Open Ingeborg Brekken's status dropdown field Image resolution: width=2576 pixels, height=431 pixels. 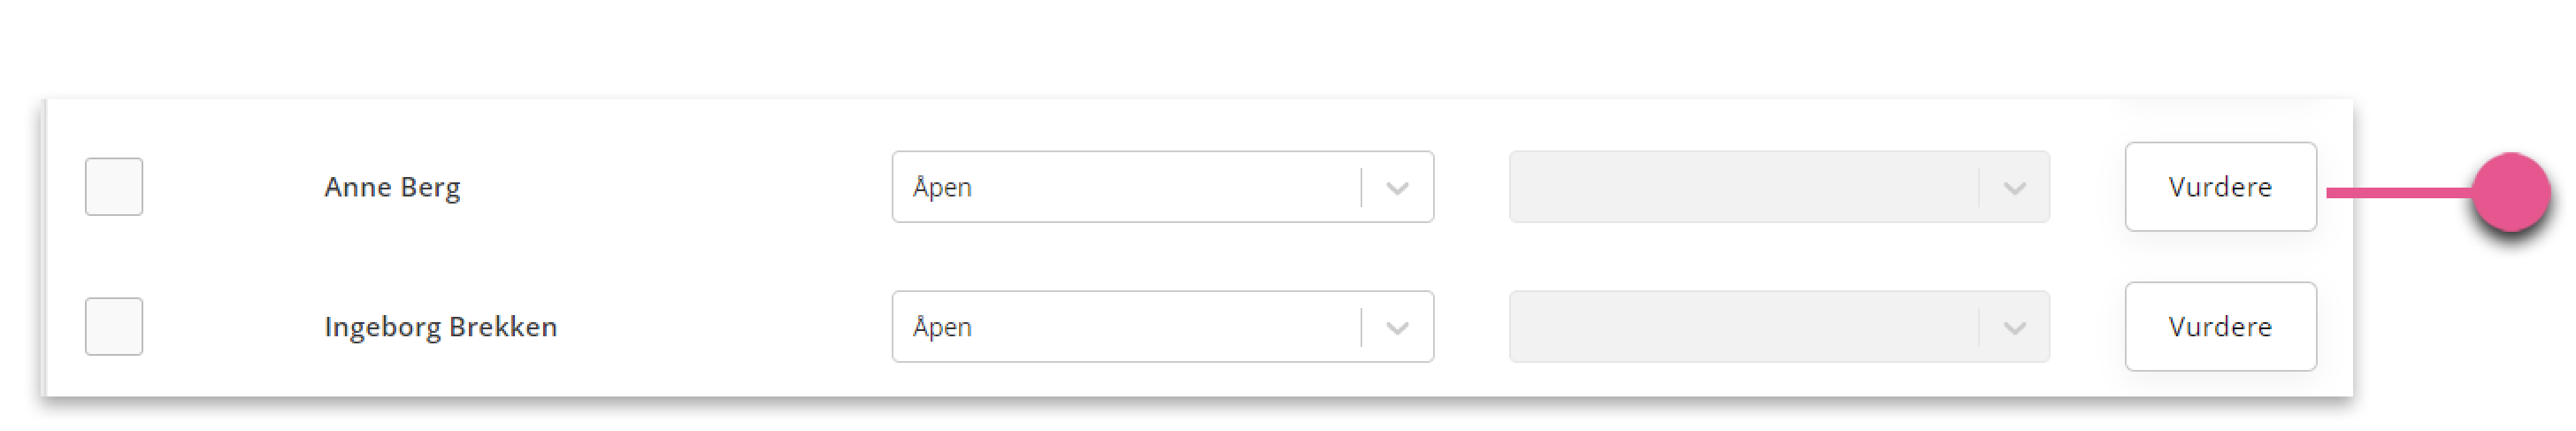pos(1163,327)
